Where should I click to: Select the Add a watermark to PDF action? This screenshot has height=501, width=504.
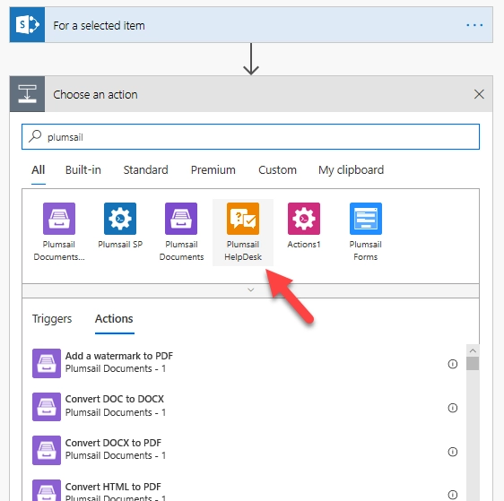pos(244,363)
